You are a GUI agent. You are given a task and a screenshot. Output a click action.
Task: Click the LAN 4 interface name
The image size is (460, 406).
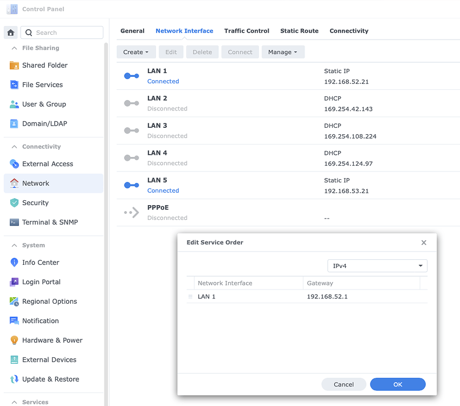[x=157, y=153]
